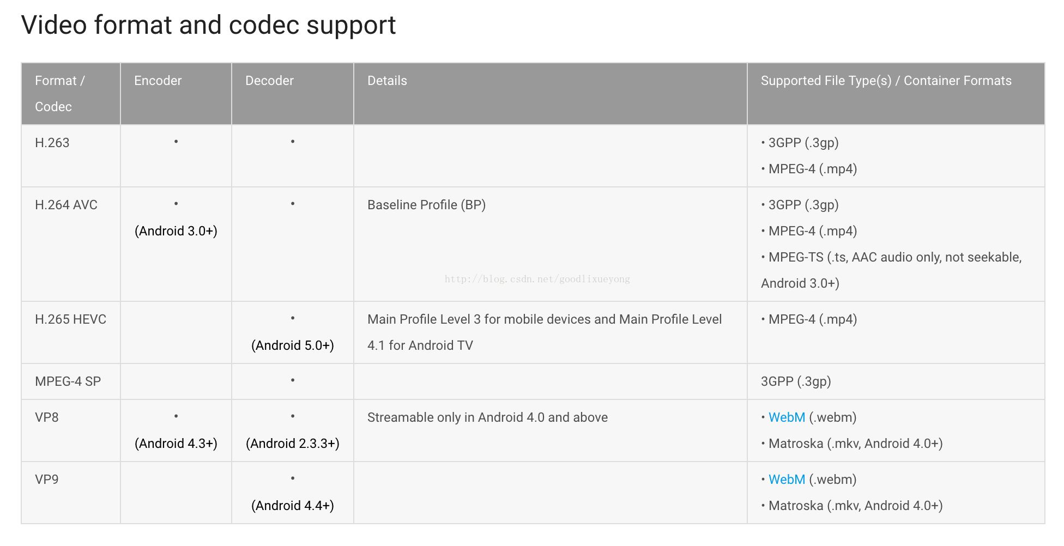Viewport: 1064px width, 546px height.
Task: Click the Android 4.4+ decoder note for VP9
Action: [293, 506]
